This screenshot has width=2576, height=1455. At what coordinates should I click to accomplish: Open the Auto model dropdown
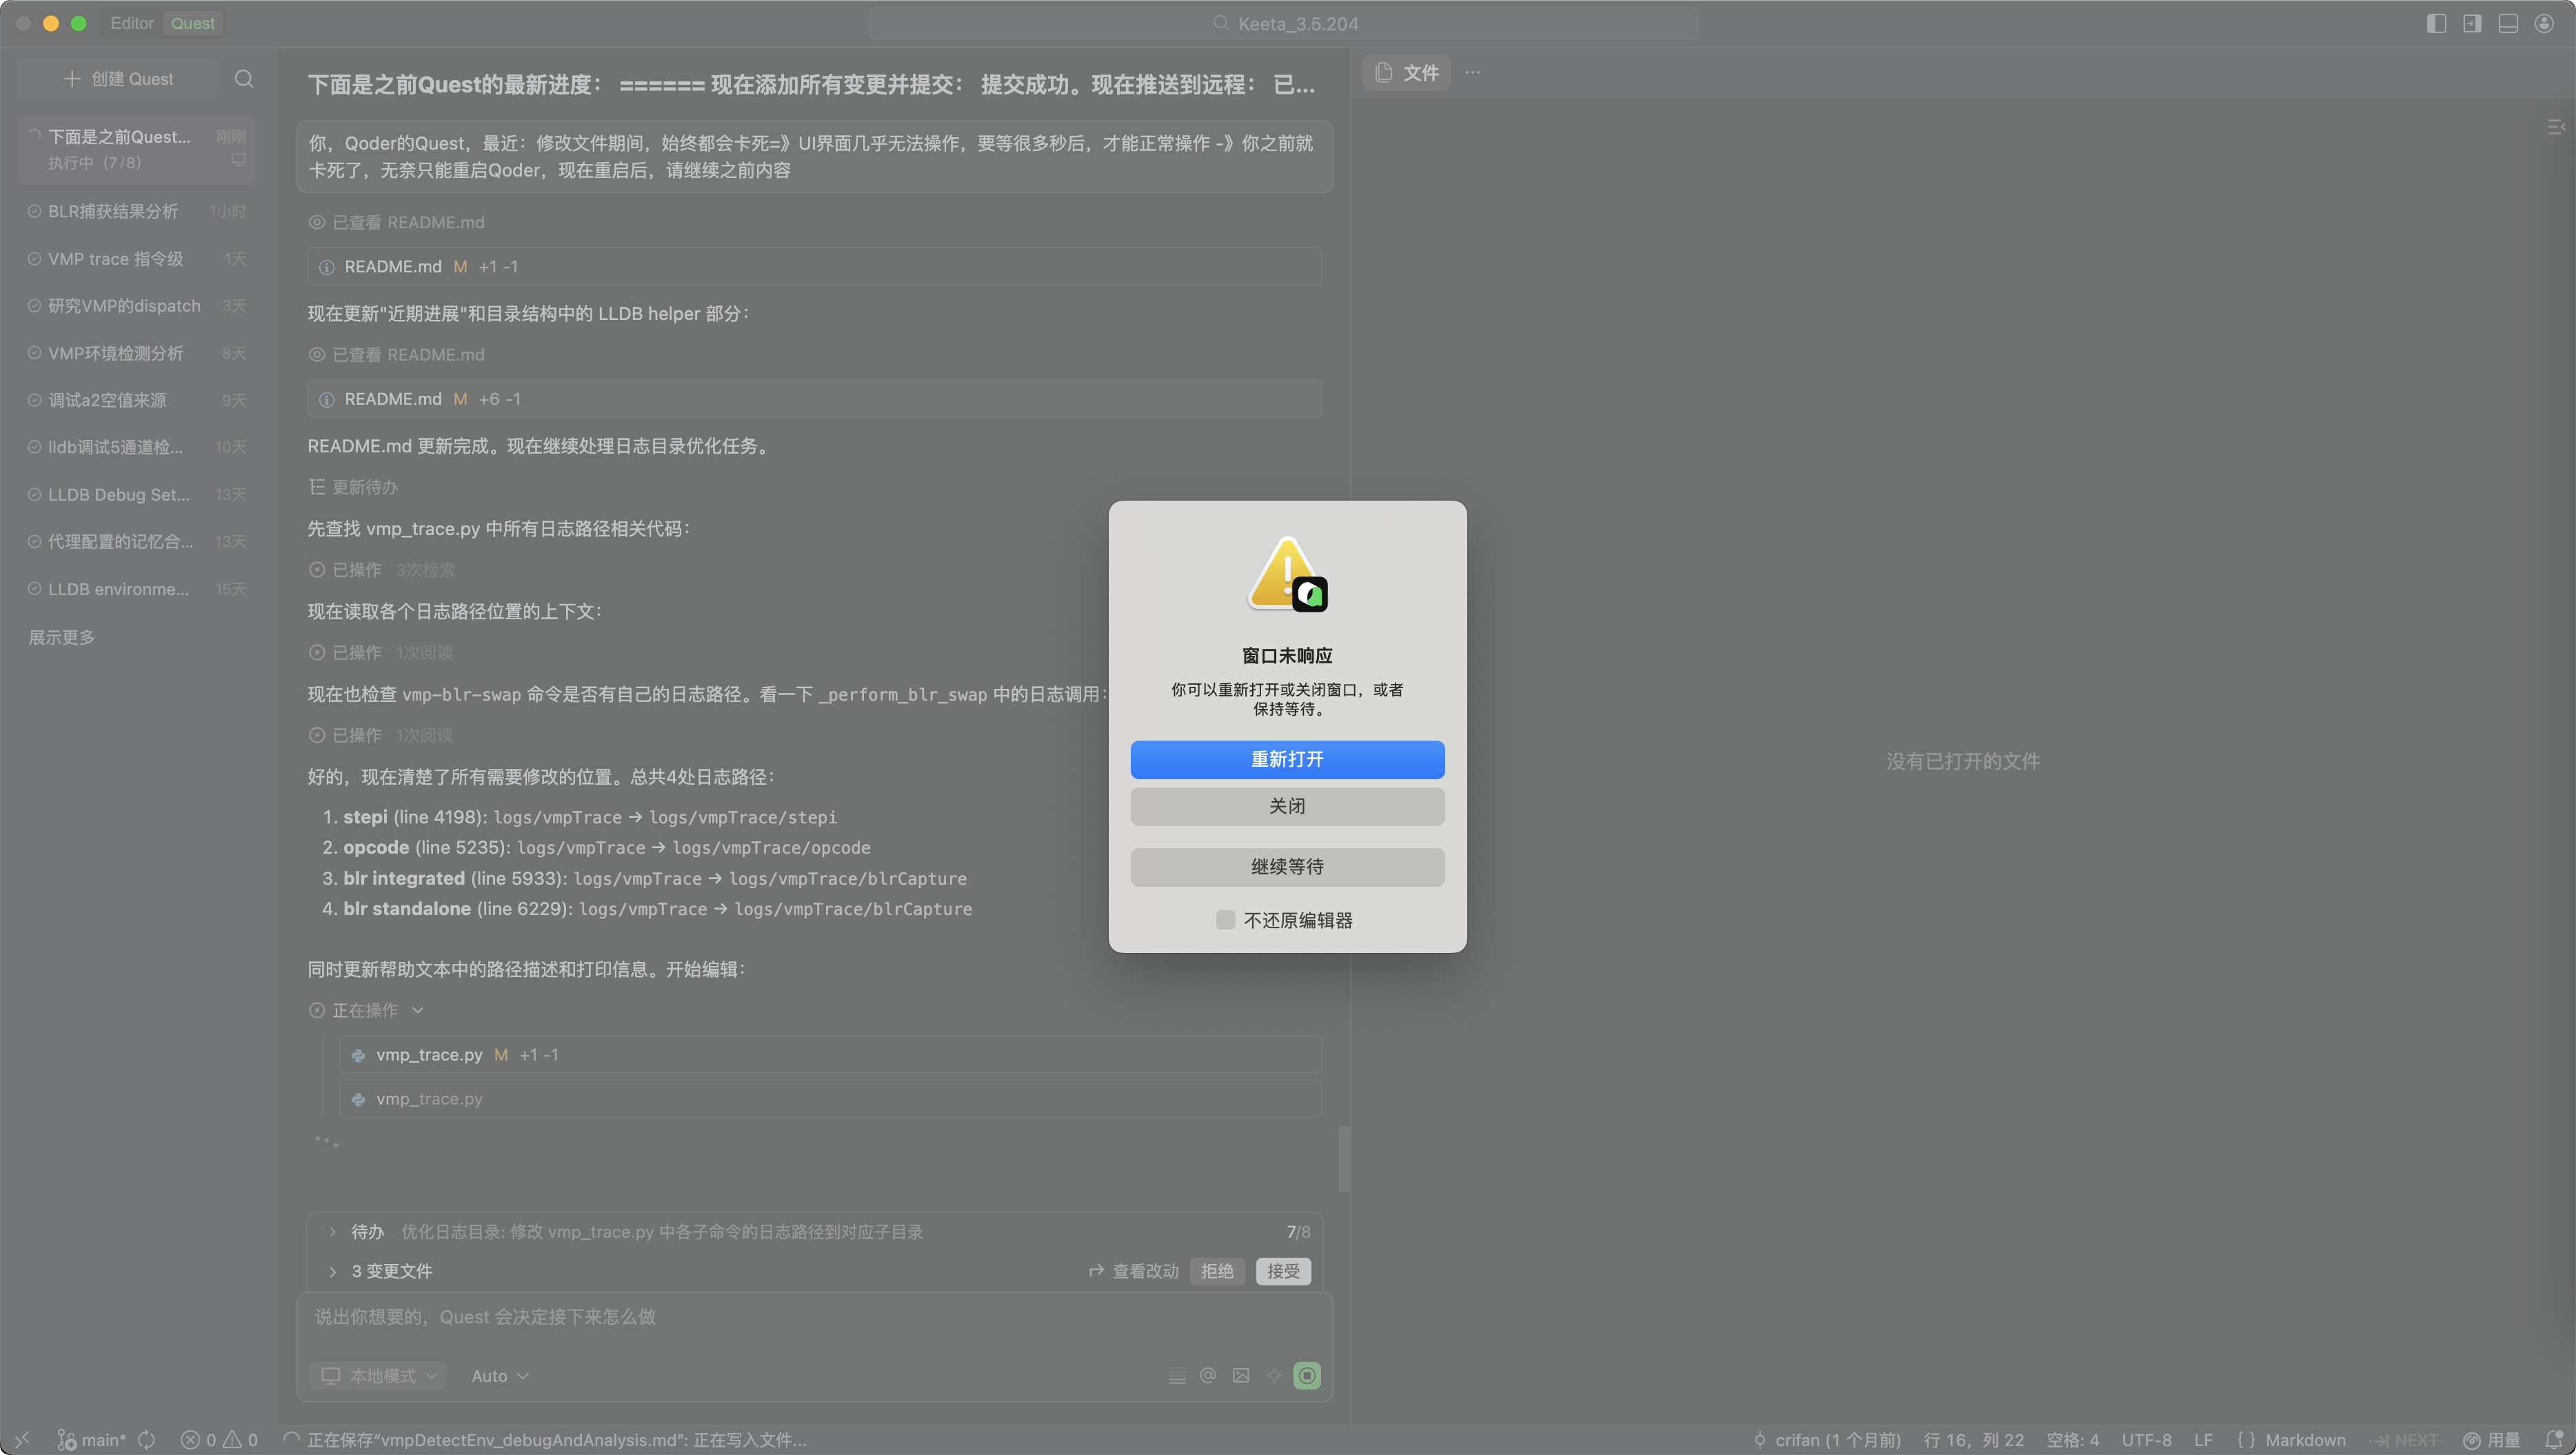click(500, 1376)
